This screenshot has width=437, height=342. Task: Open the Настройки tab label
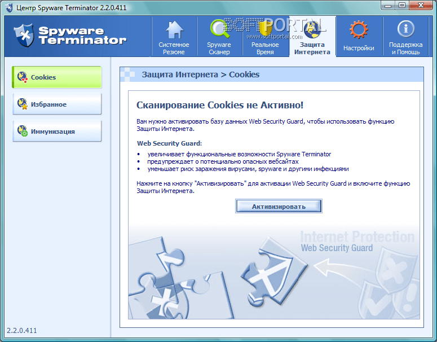tap(359, 48)
